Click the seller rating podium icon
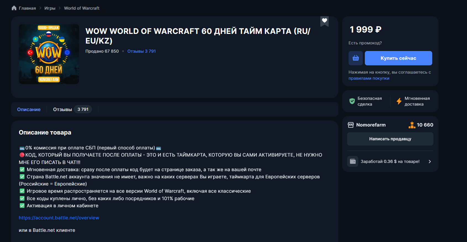The width and height of the screenshot is (467, 242). pyautogui.click(x=412, y=125)
